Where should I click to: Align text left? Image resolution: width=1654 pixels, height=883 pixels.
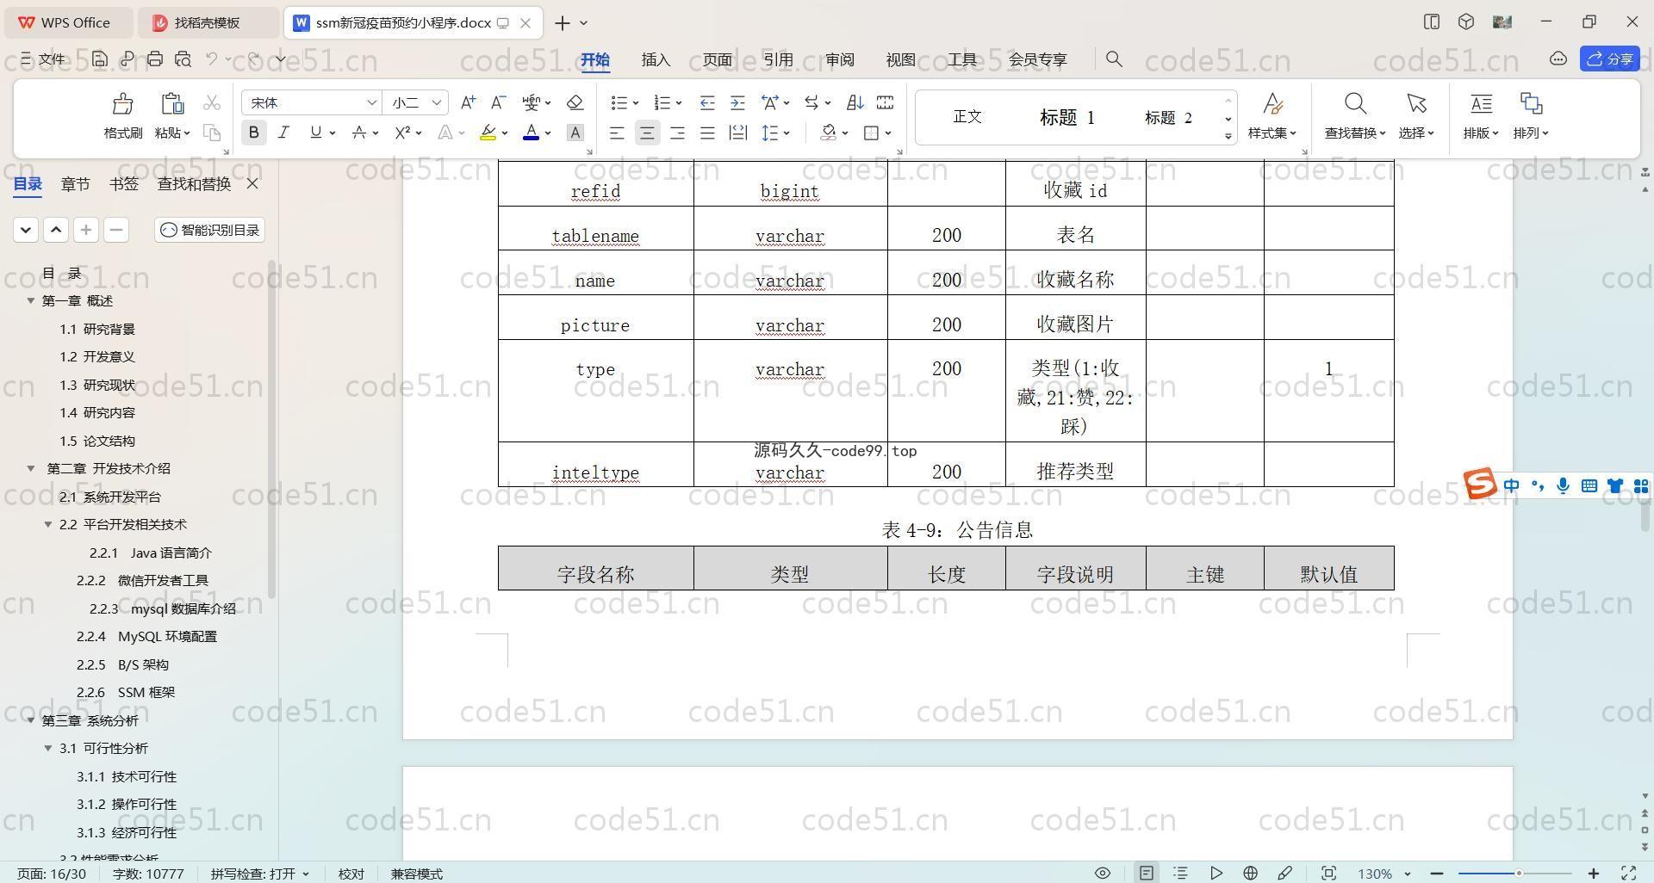coord(617,133)
